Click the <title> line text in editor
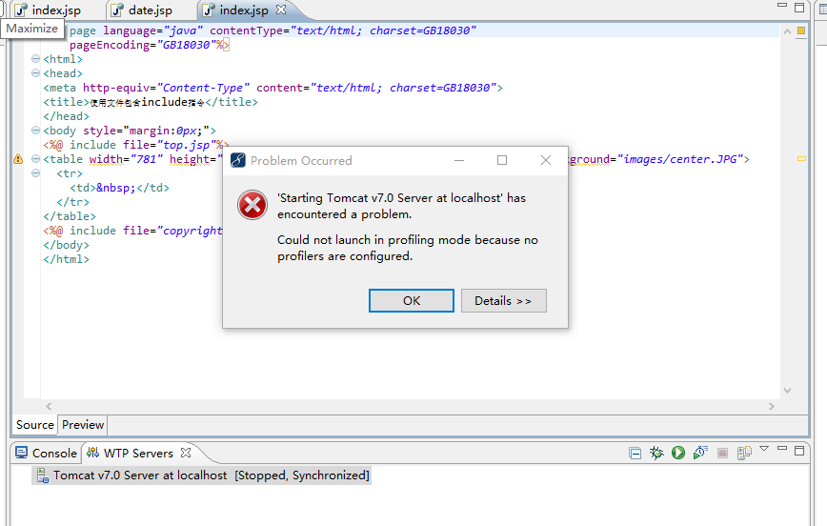This screenshot has width=827, height=526. pyautogui.click(x=151, y=102)
